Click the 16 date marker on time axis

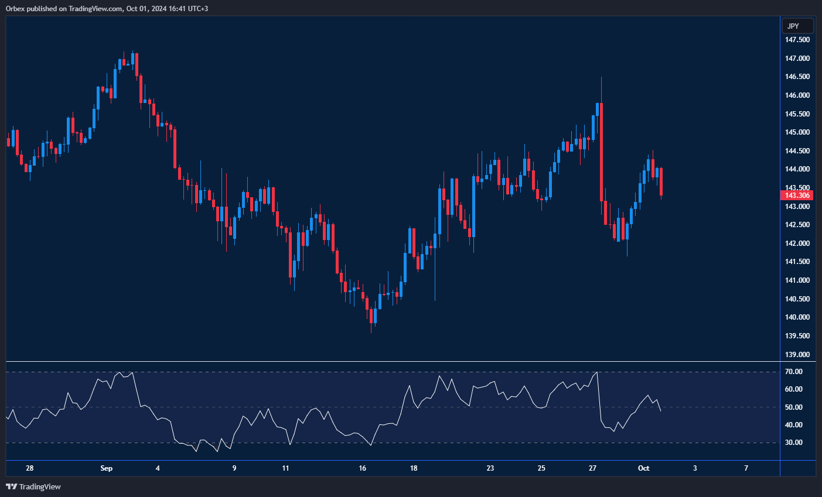tap(363, 468)
